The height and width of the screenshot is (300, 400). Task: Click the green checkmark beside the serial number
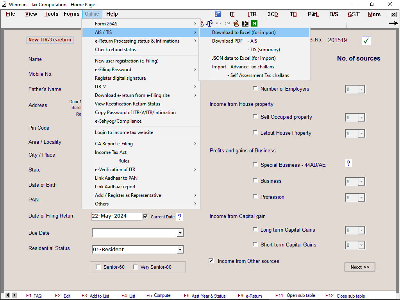[366, 41]
